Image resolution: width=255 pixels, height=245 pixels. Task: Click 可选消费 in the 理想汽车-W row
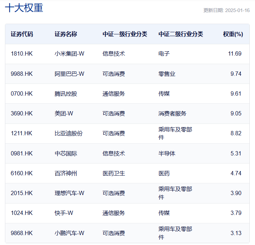pyautogui.click(x=114, y=193)
